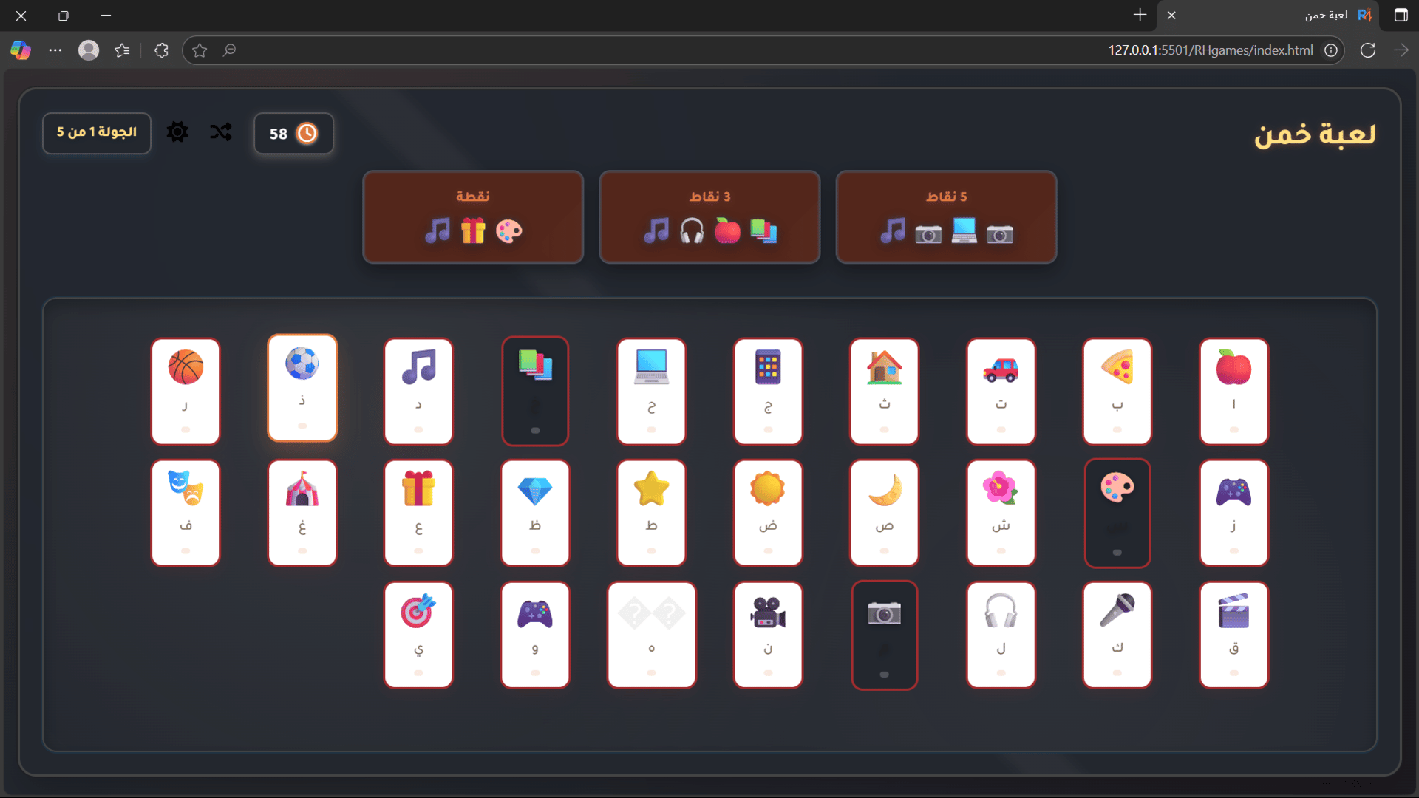Click the shuffle cards icon
This screenshot has height=798, width=1419.
(x=220, y=132)
